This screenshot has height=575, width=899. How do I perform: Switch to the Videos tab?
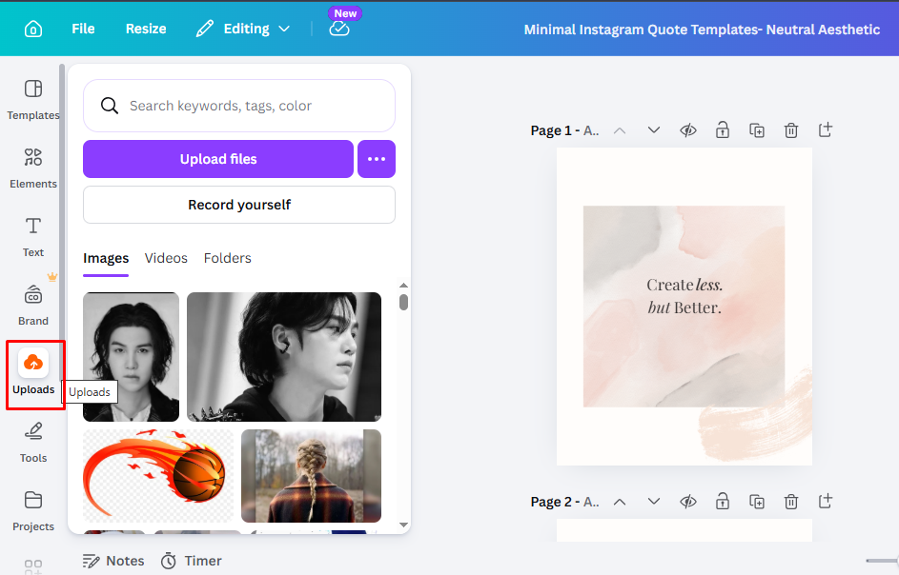[x=166, y=258]
